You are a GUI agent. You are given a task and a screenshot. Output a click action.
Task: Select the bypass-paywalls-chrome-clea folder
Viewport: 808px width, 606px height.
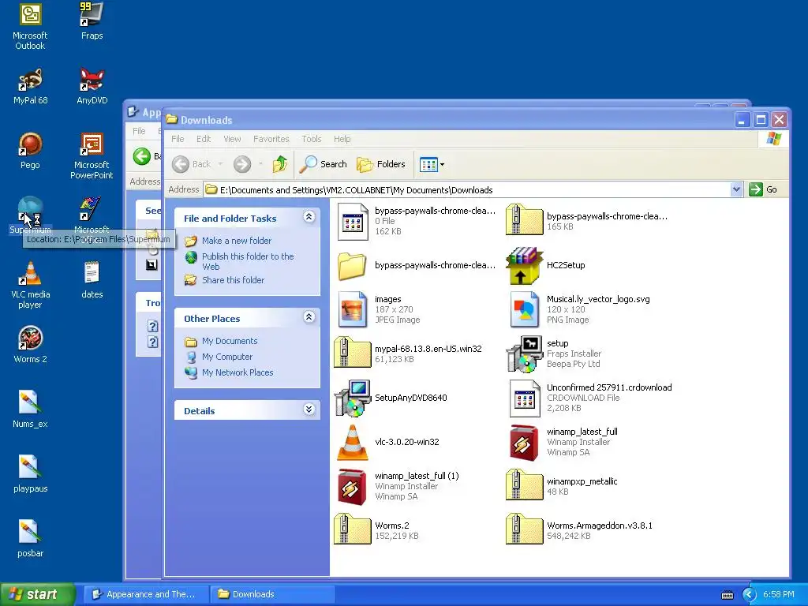[417, 265]
